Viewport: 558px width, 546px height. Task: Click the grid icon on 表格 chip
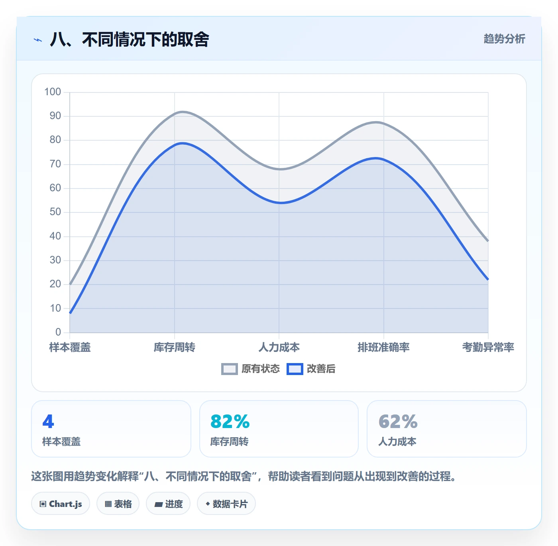coord(108,504)
